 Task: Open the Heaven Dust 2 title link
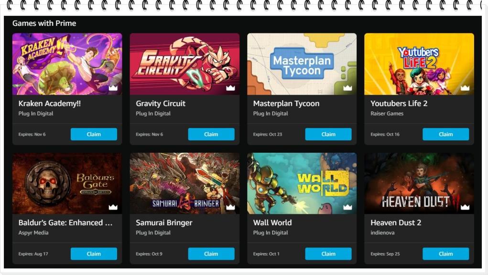396,223
